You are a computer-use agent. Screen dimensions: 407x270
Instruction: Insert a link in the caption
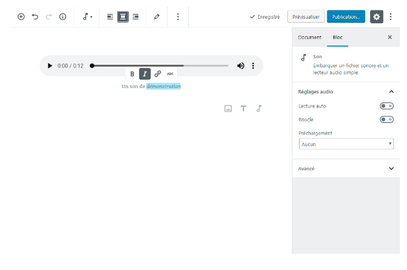tap(157, 74)
